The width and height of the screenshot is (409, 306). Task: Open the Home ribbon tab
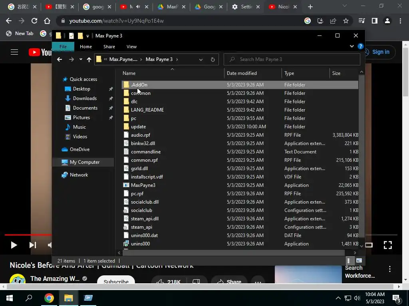(86, 47)
